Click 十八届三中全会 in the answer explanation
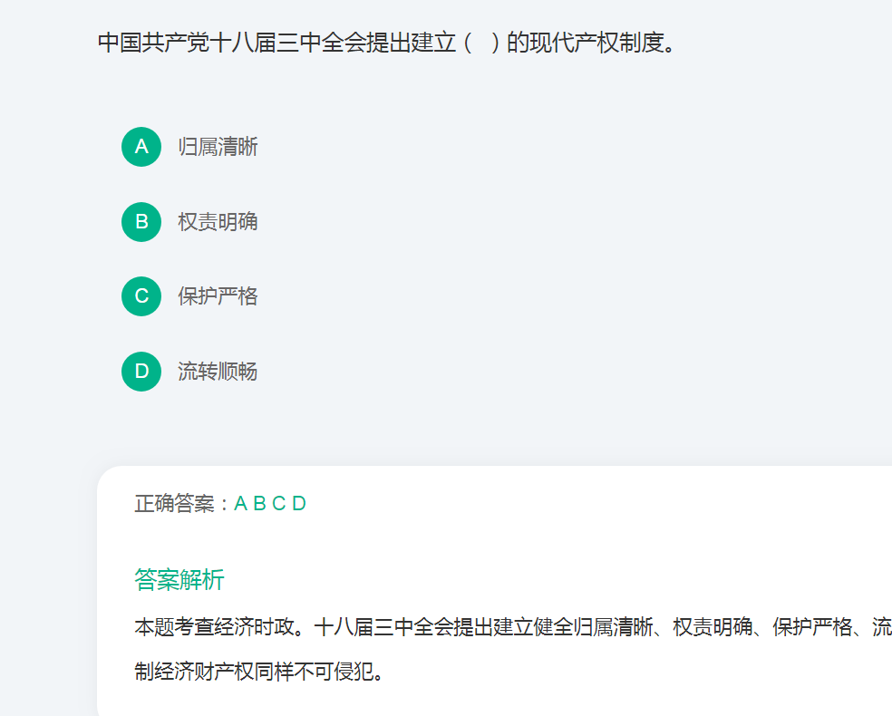892x716 pixels. coord(383,627)
